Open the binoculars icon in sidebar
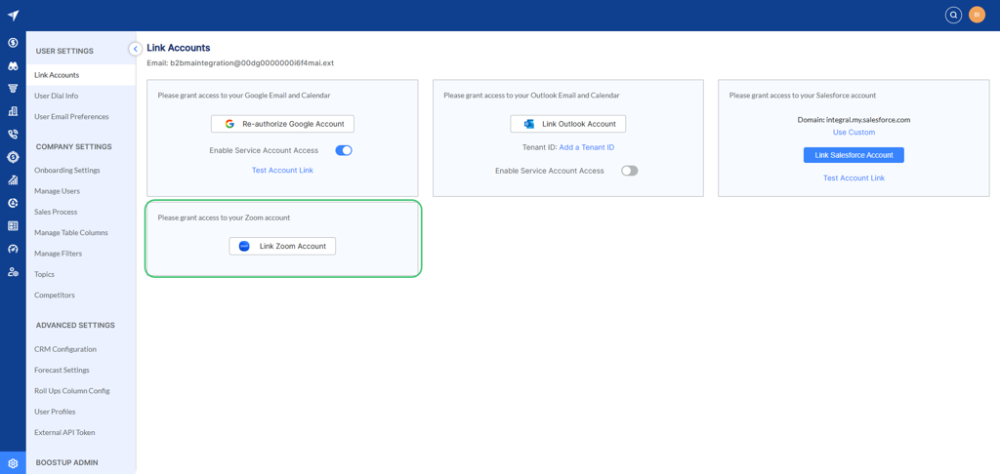The image size is (1000, 474). tap(13, 65)
